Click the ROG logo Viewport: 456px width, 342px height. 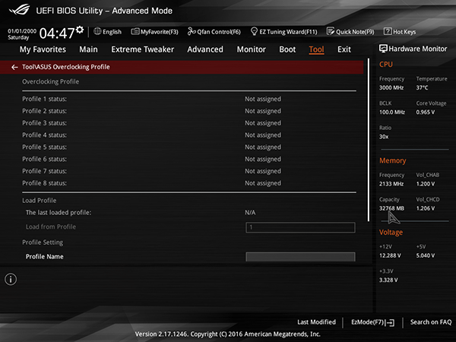(x=19, y=10)
